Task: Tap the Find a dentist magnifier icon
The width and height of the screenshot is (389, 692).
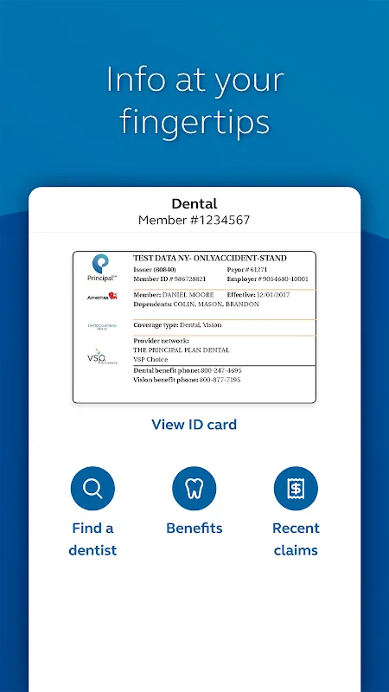Action: click(x=92, y=488)
